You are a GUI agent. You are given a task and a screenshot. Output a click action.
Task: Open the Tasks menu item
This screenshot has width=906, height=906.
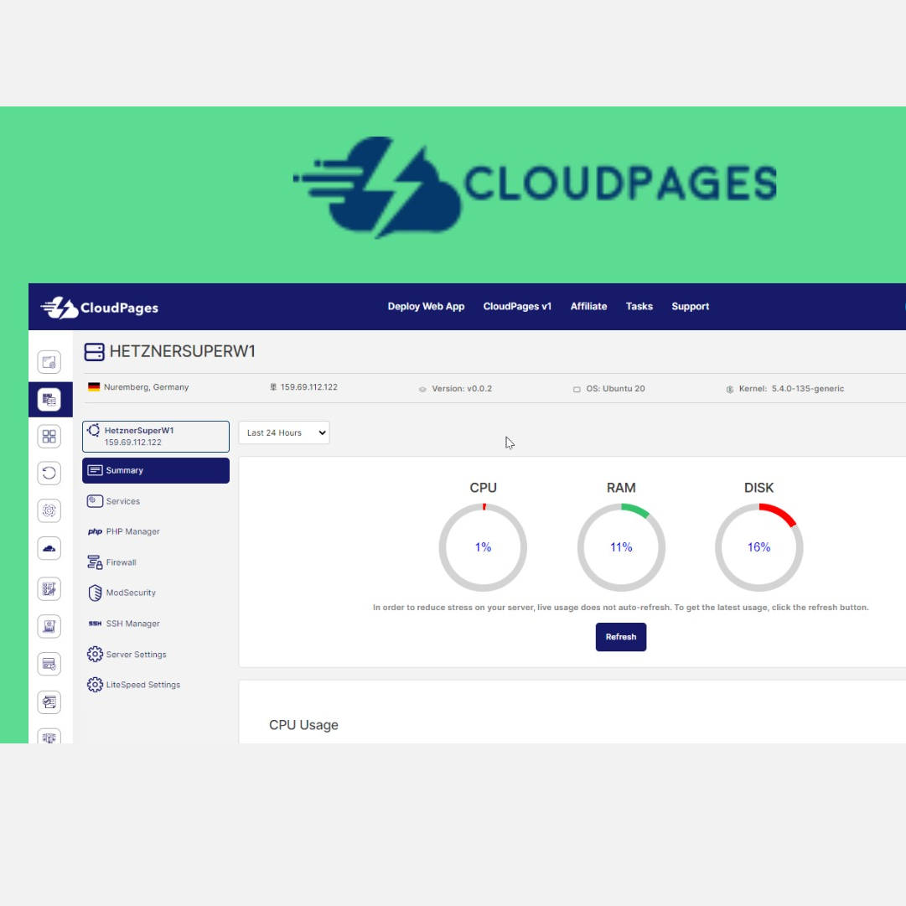pyautogui.click(x=639, y=306)
